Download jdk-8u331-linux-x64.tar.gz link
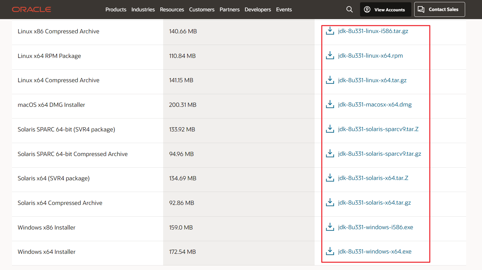 pos(372,80)
